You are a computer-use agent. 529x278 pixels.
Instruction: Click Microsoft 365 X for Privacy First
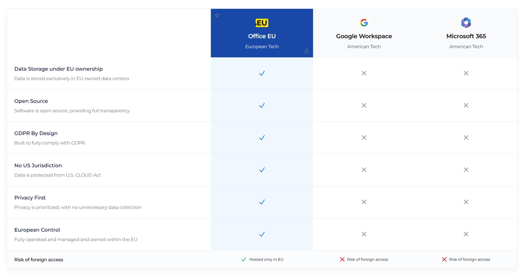point(466,202)
